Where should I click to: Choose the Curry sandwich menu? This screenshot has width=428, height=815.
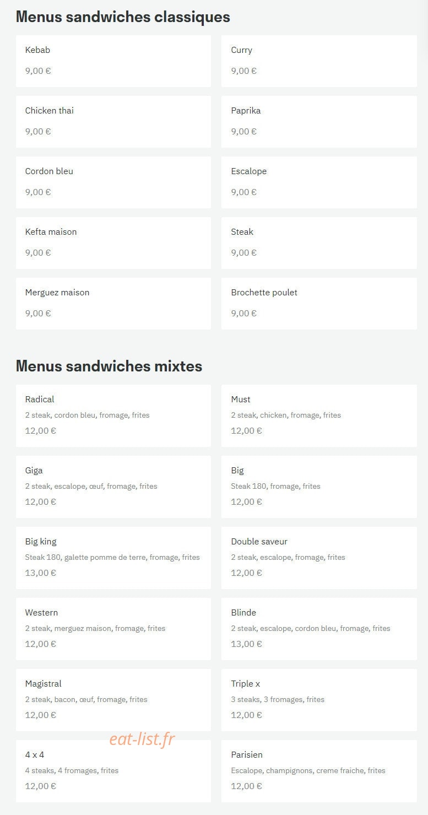tap(319, 61)
